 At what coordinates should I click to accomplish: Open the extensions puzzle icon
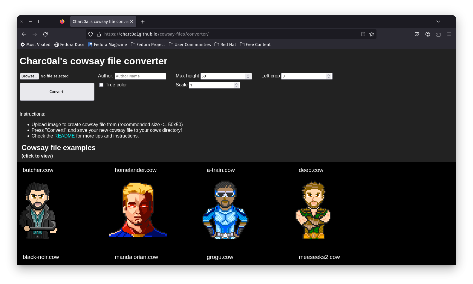pyautogui.click(x=438, y=34)
